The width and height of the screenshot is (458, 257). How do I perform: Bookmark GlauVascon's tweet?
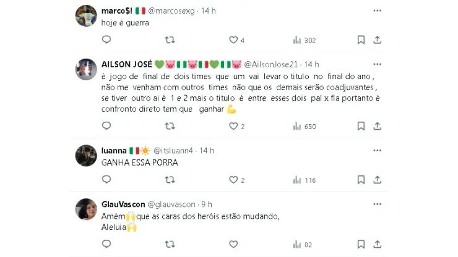coord(361,245)
